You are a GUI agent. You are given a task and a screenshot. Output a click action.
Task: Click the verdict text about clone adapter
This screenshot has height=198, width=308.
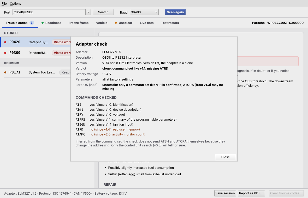tap(135, 69)
